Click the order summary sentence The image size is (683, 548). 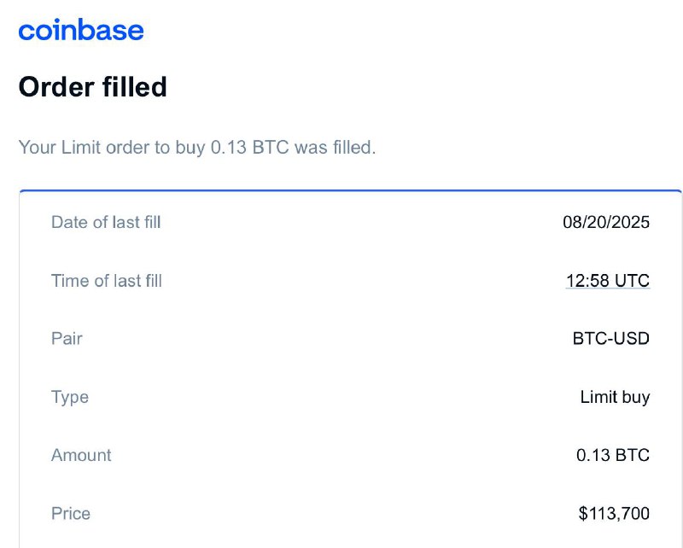197,148
